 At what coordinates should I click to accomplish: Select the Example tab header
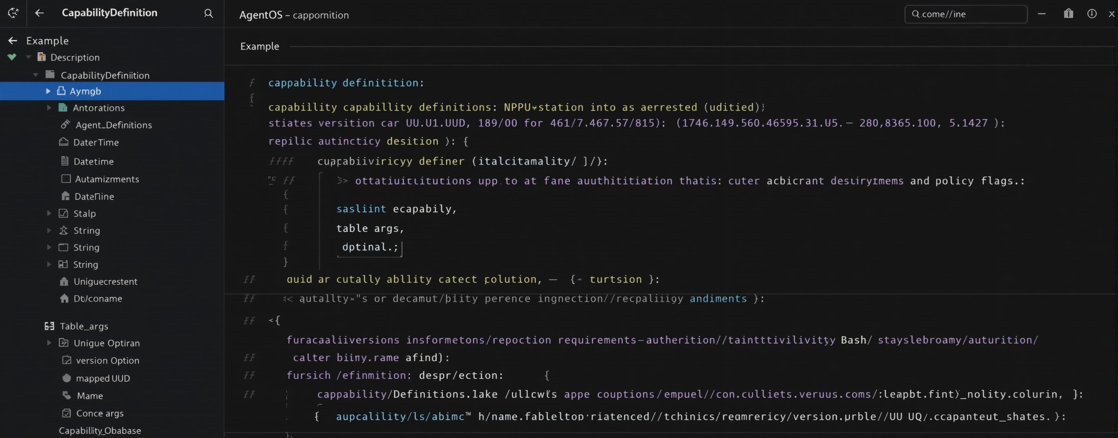(x=260, y=47)
